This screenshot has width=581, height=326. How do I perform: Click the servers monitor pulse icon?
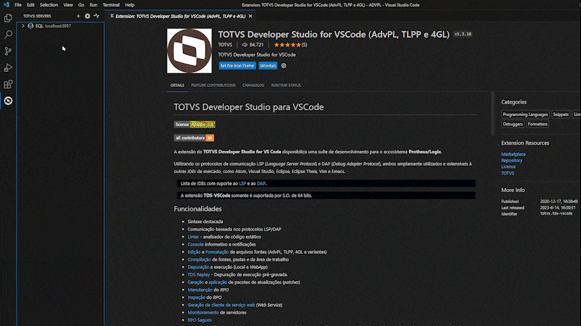click(97, 16)
